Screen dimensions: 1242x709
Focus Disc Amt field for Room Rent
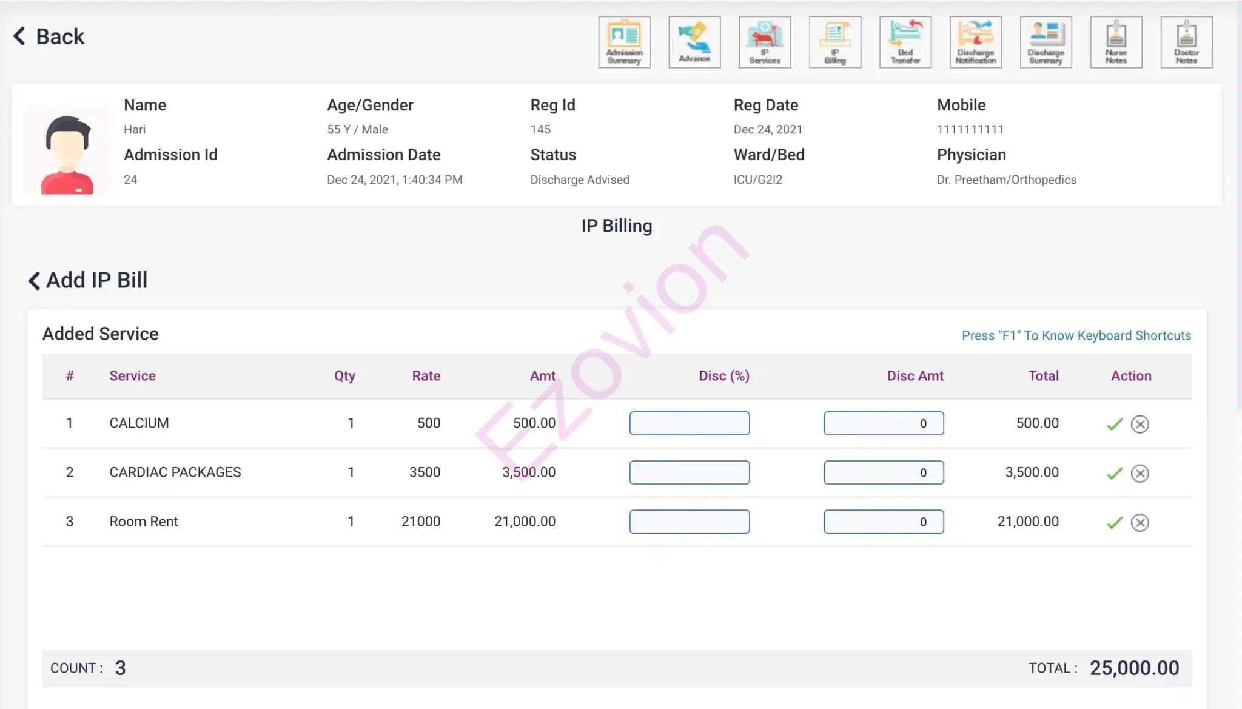coord(883,522)
